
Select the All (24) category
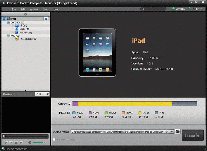pyautogui.click(x=23, y=26)
